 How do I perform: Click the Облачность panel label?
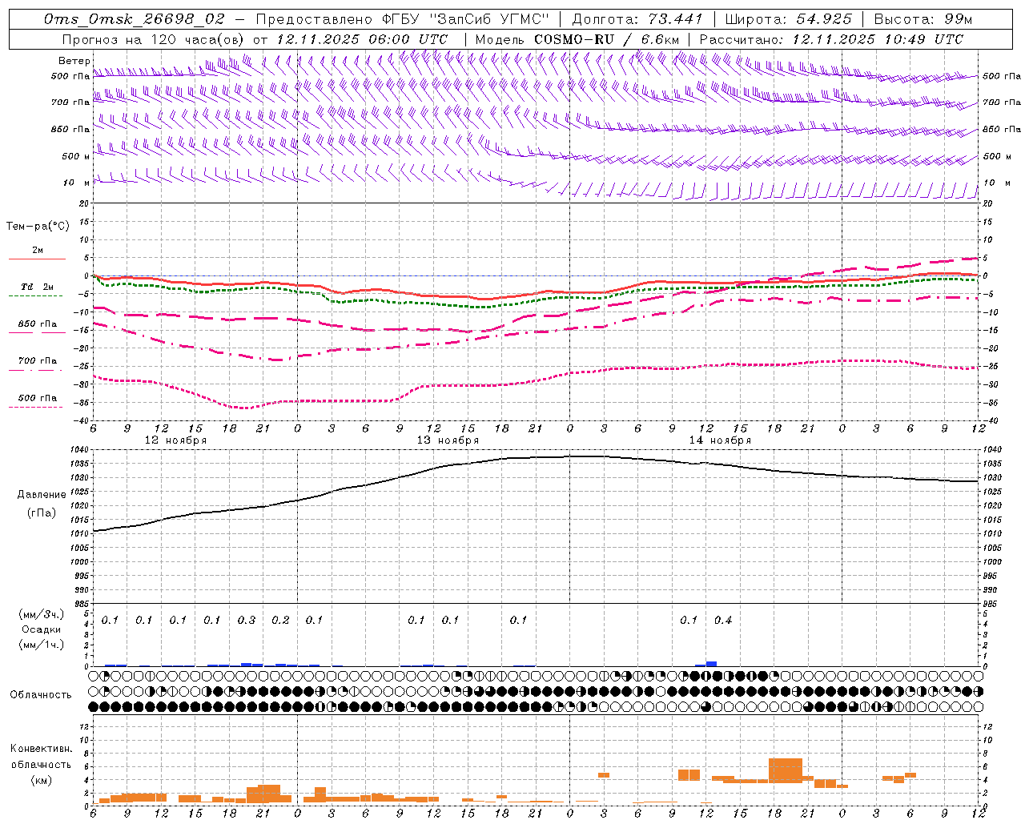(41, 694)
